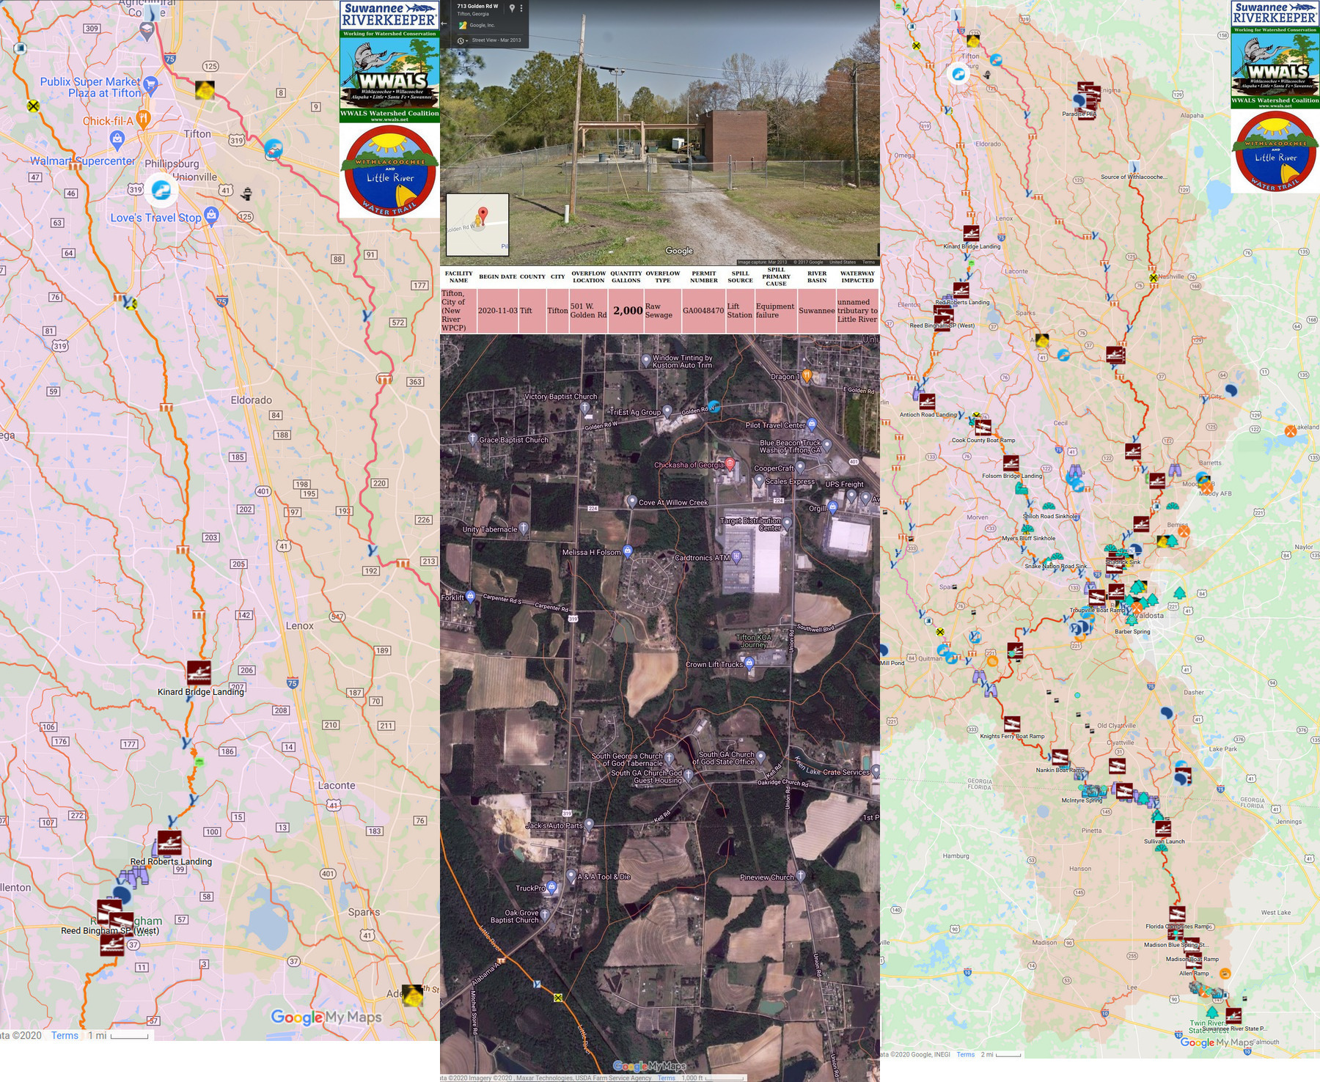
Task: Click the Street View back arrow
Action: (x=444, y=23)
